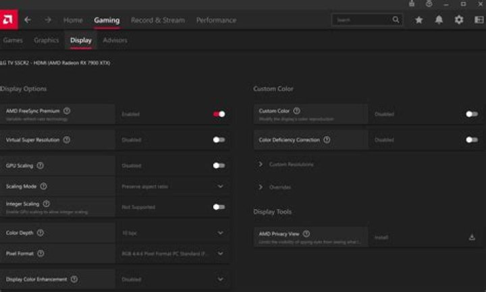Open notifications bell icon
This screenshot has height=292, width=486.
(439, 20)
